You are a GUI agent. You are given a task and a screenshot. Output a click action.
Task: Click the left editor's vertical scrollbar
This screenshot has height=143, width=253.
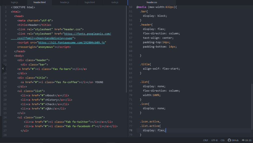(126, 49)
